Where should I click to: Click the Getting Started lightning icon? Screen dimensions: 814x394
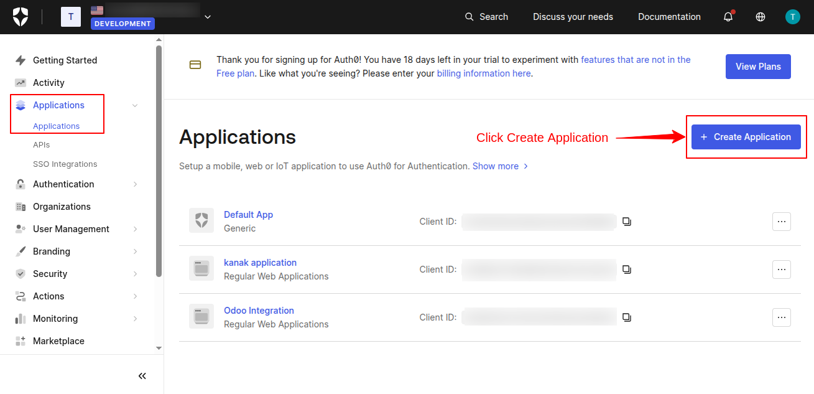click(21, 60)
